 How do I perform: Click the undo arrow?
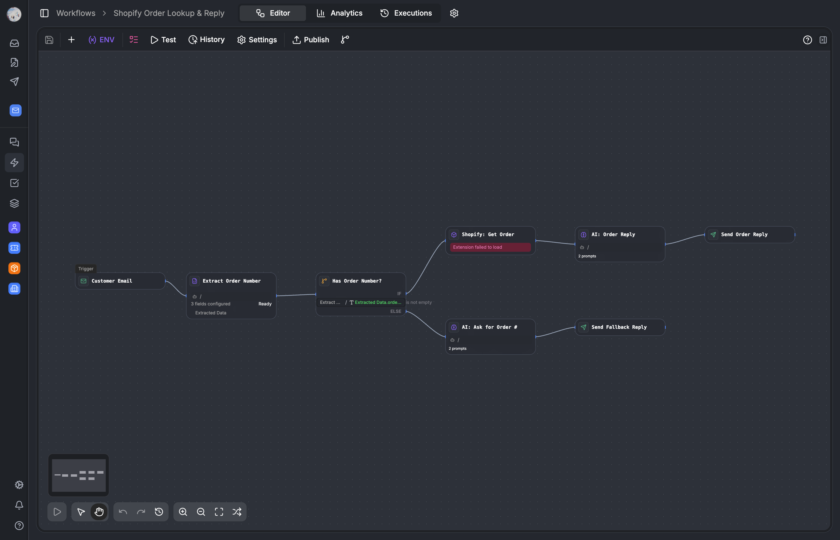123,511
